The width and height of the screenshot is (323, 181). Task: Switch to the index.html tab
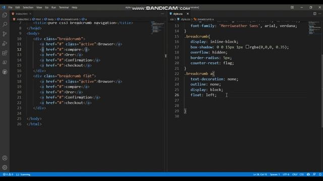[x=22, y=14]
